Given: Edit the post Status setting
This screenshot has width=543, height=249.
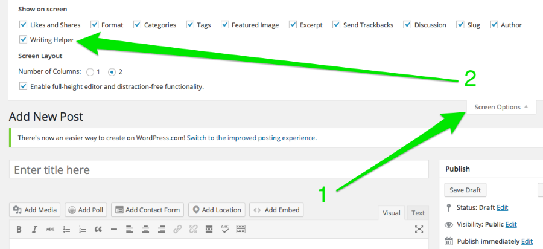Looking at the screenshot, I should click(x=502, y=207).
